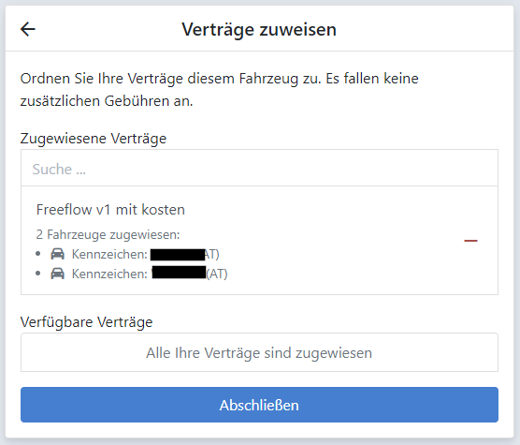Click the second redacted license plate
Screen dimensions: 520x445
(x=179, y=273)
